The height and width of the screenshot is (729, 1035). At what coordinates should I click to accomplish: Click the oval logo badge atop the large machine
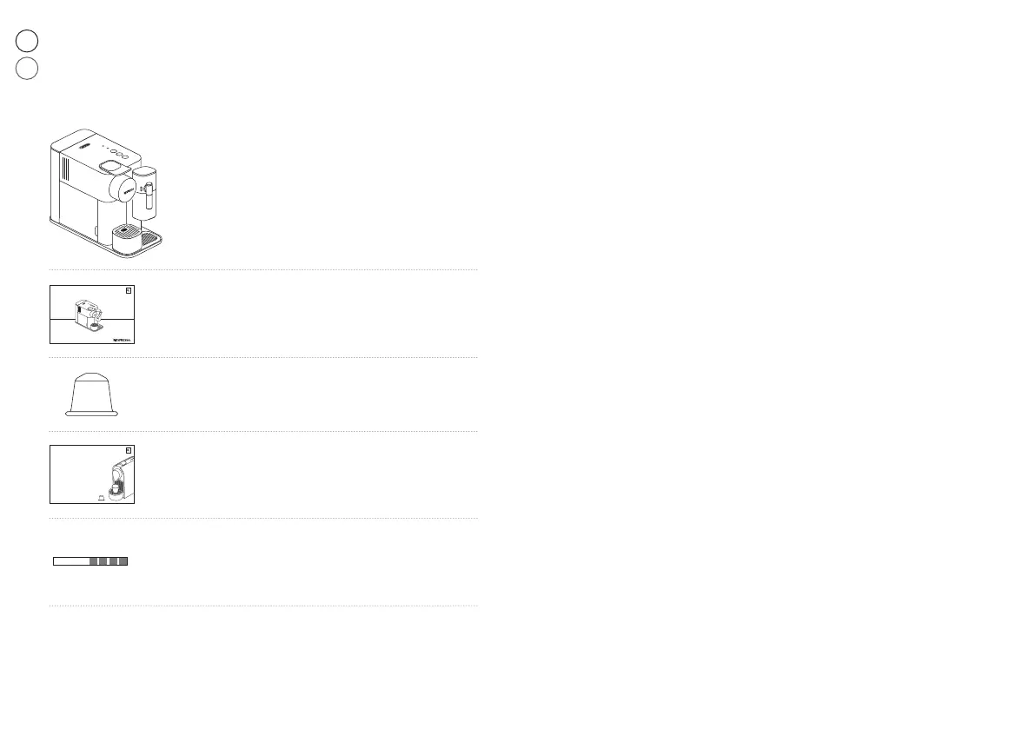pos(85,148)
